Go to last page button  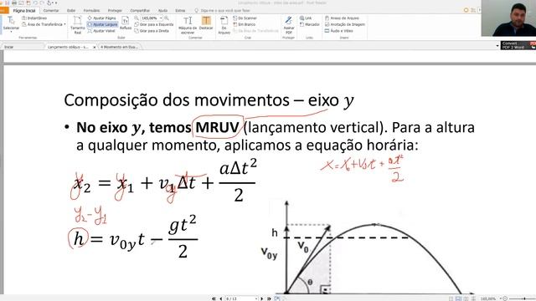coord(269,298)
